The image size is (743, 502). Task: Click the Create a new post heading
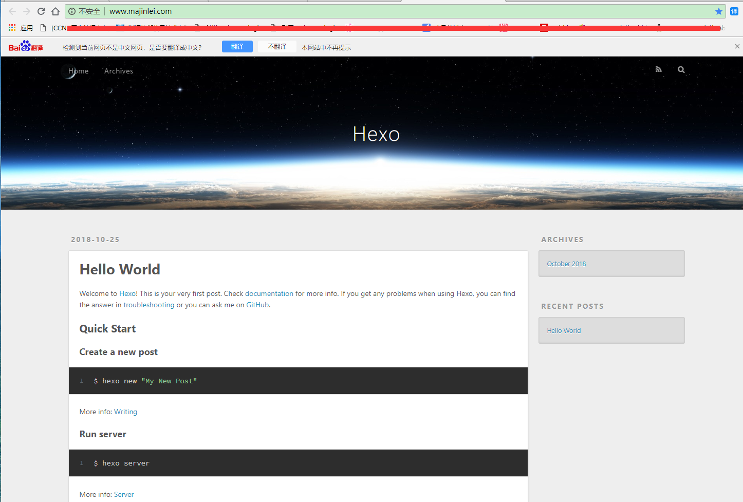pos(118,352)
